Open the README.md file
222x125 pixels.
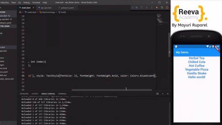(8, 75)
